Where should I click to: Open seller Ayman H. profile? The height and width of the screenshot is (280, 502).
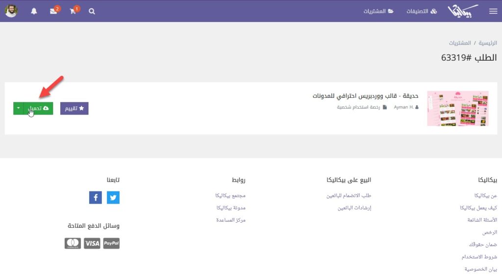pyautogui.click(x=406, y=107)
